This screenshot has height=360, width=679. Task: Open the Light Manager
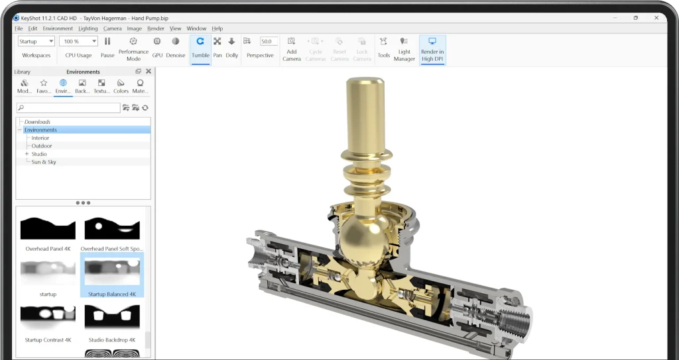click(404, 42)
